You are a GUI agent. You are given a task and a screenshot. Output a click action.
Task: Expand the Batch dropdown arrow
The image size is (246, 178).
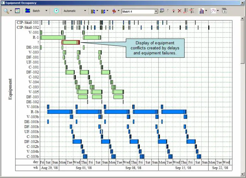[x=46, y=11]
